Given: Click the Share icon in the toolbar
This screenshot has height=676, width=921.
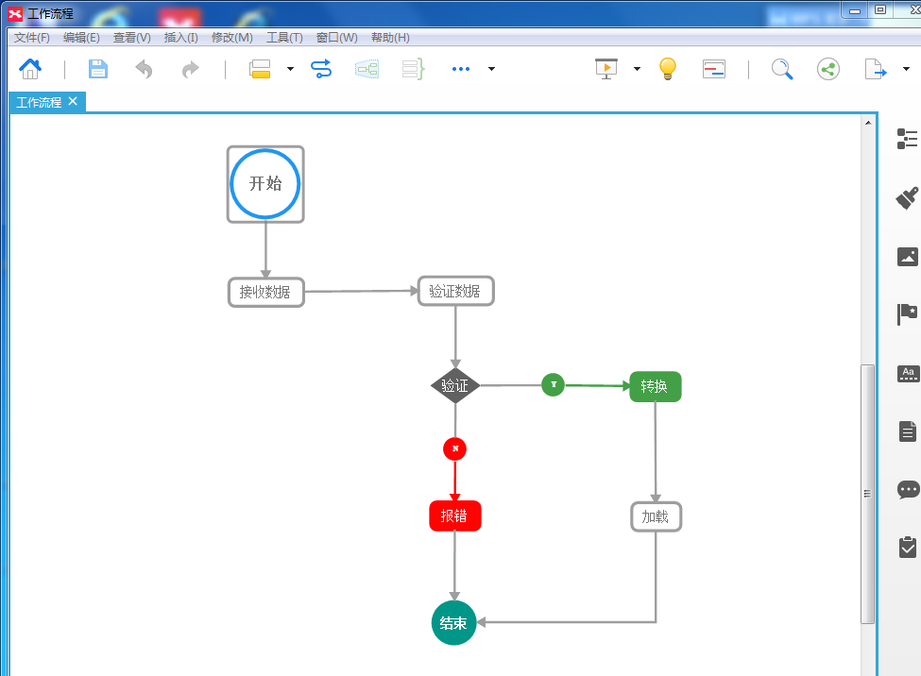Looking at the screenshot, I should pyautogui.click(x=828, y=69).
